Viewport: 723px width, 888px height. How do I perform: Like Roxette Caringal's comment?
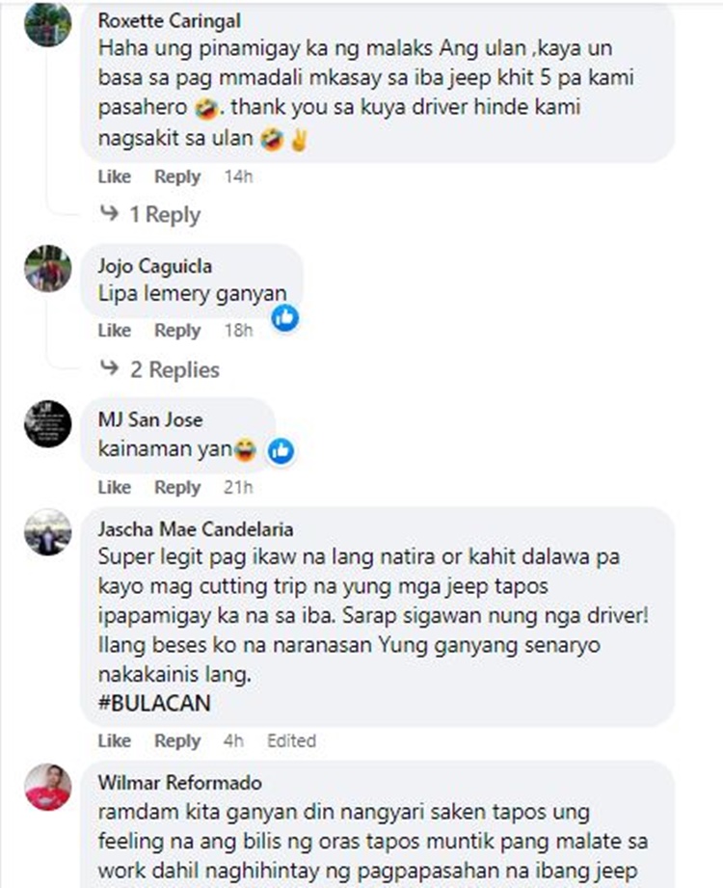click(115, 176)
